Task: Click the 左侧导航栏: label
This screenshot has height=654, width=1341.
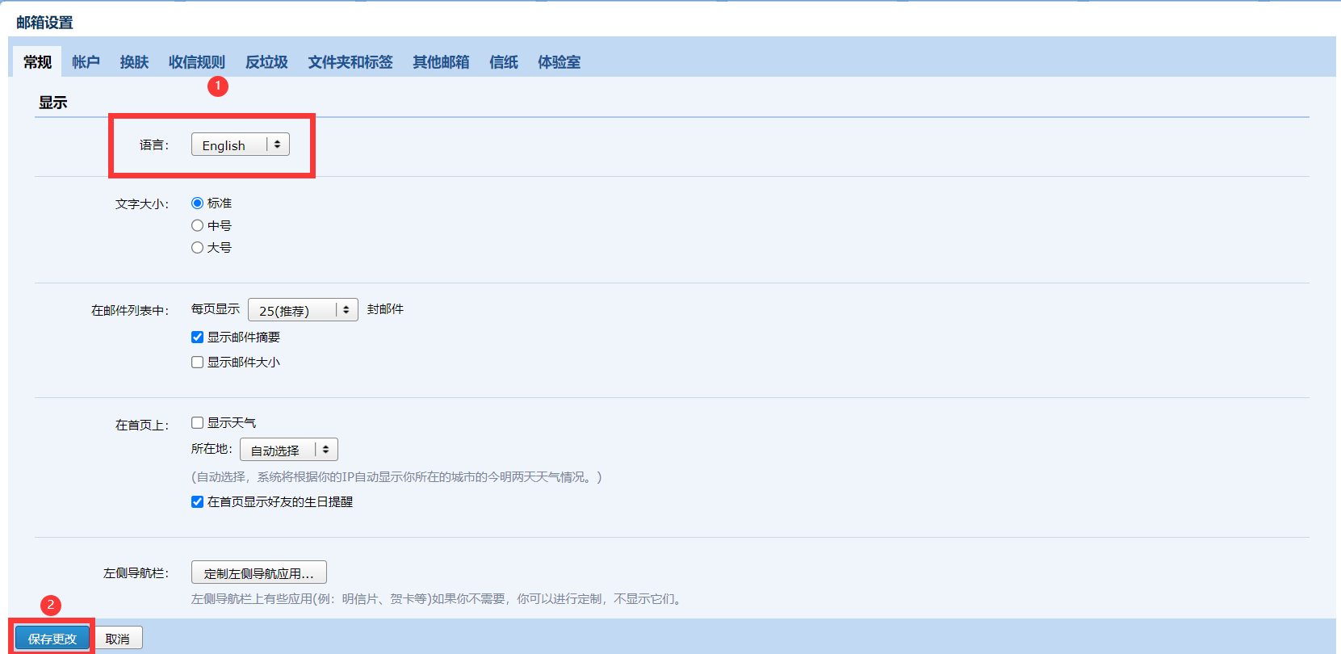Action: (x=136, y=573)
